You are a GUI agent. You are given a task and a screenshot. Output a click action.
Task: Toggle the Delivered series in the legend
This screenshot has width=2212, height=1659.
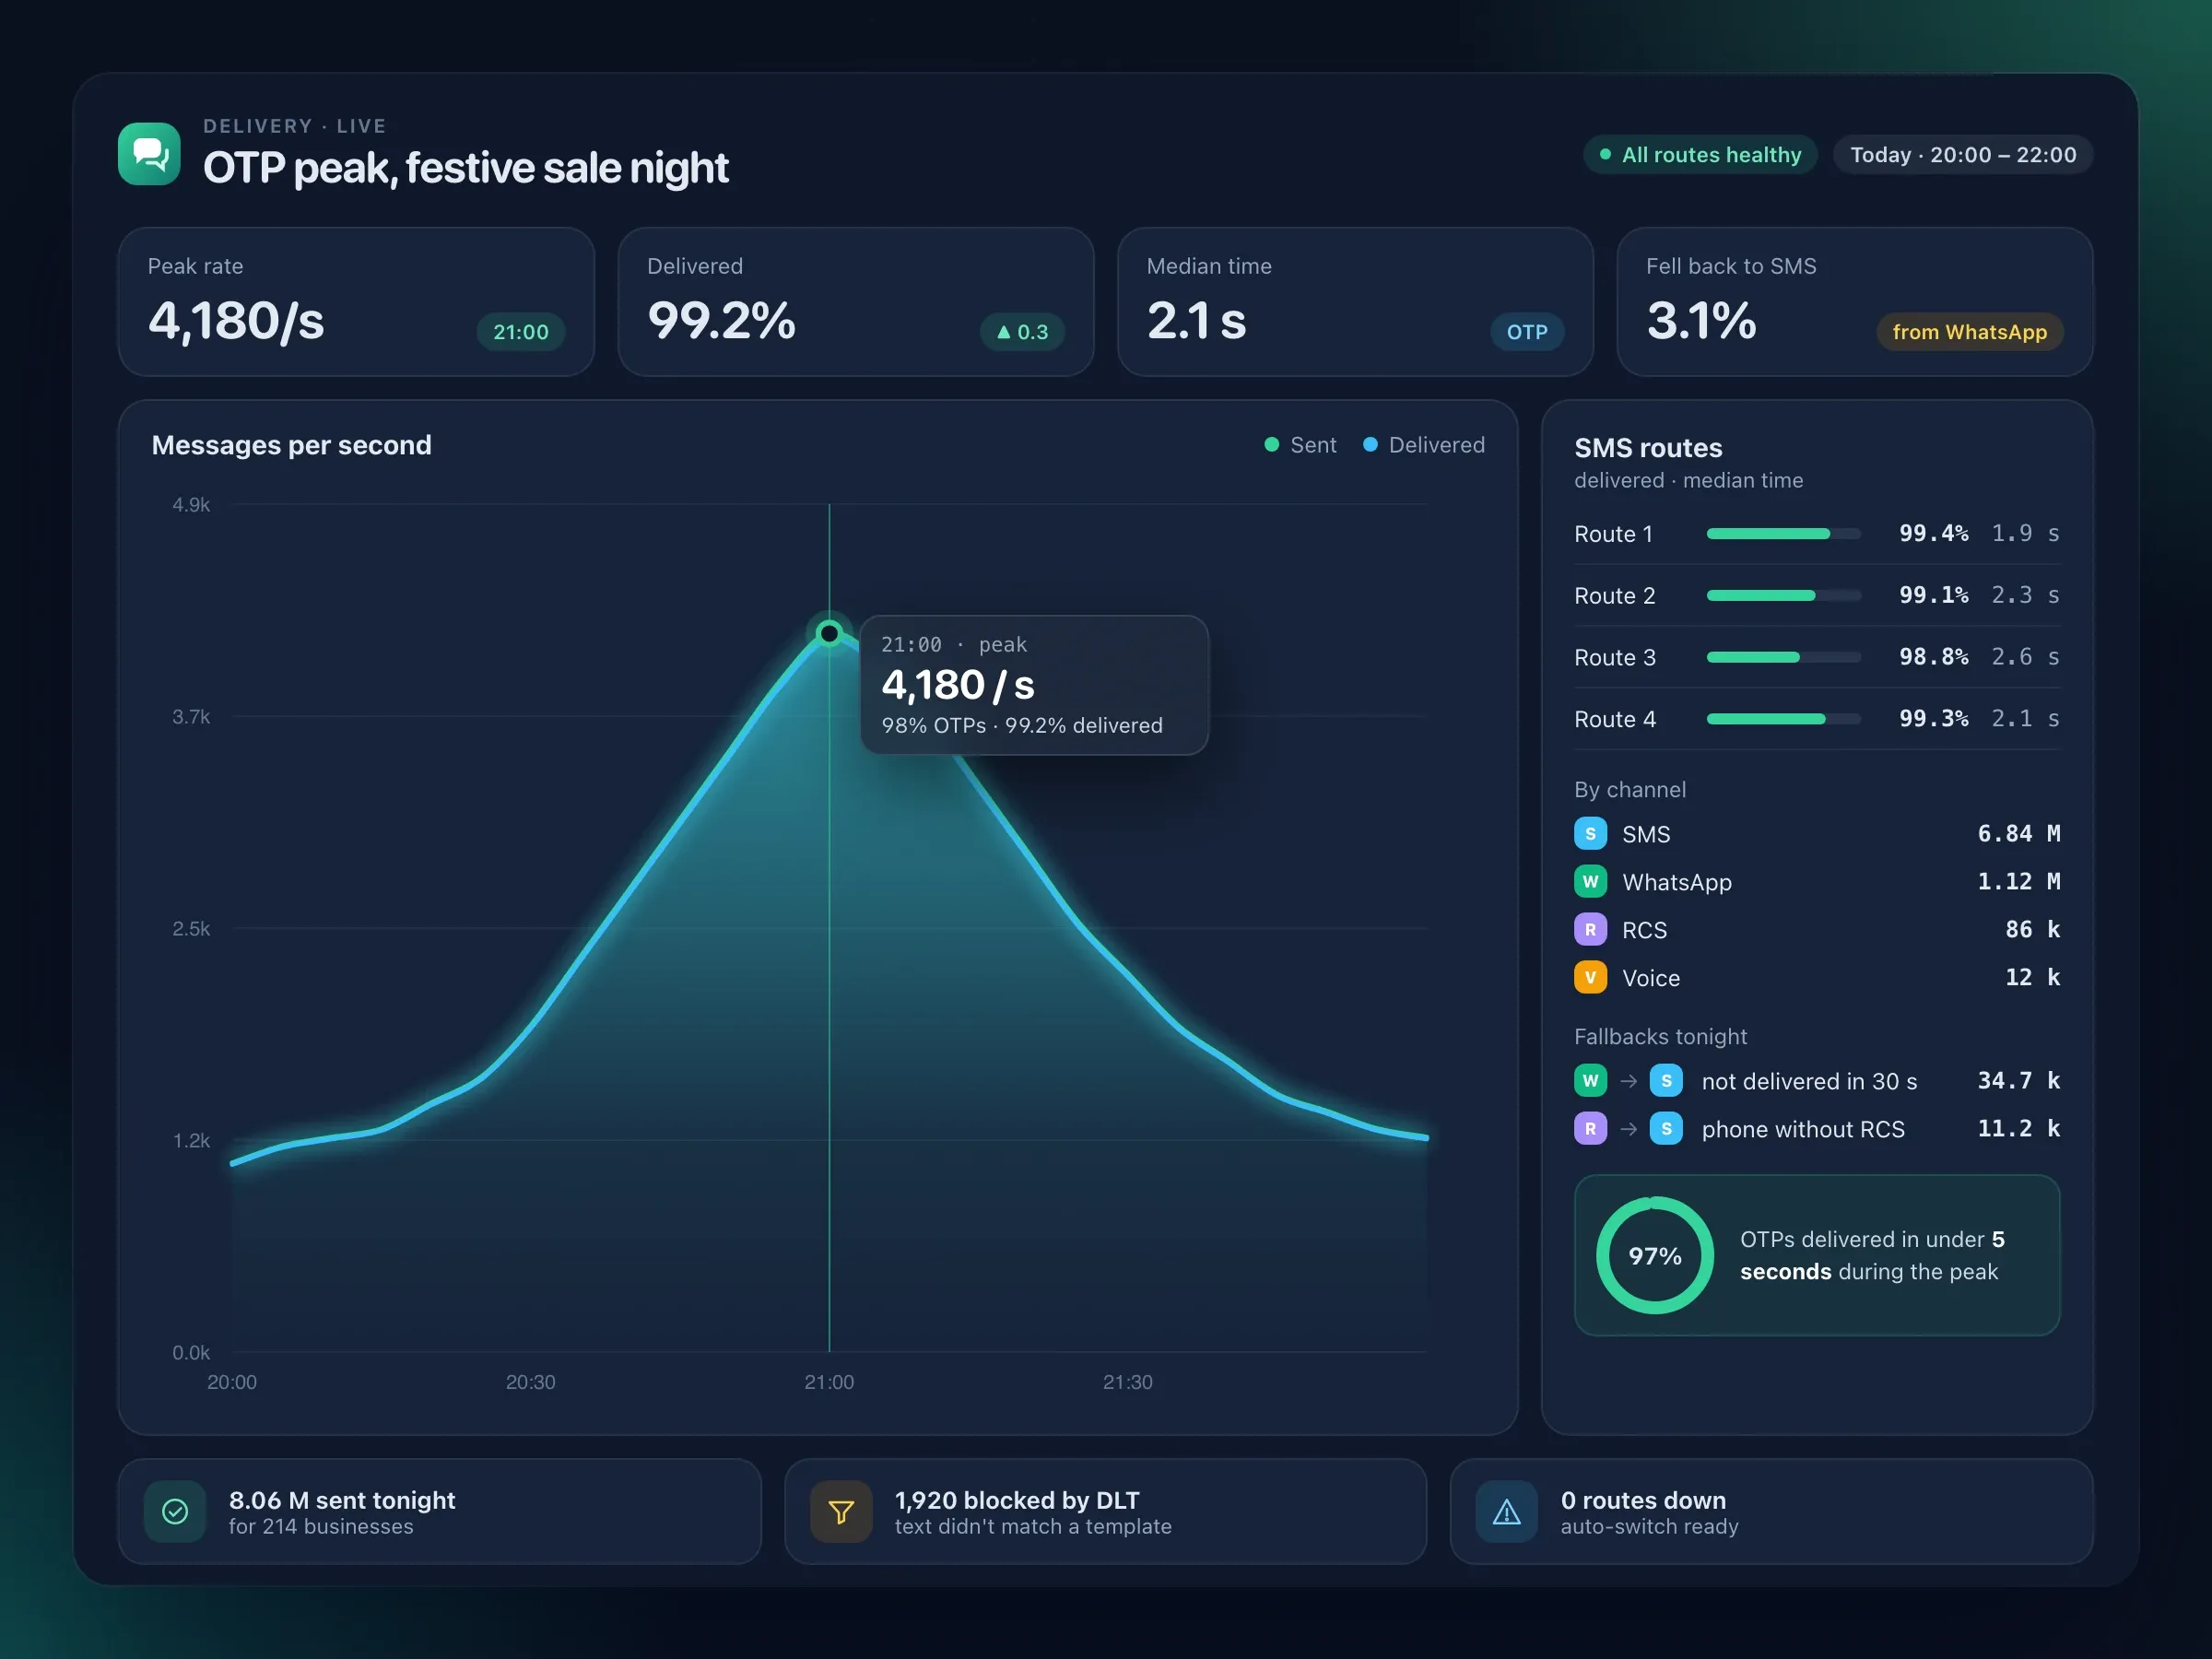(1424, 445)
